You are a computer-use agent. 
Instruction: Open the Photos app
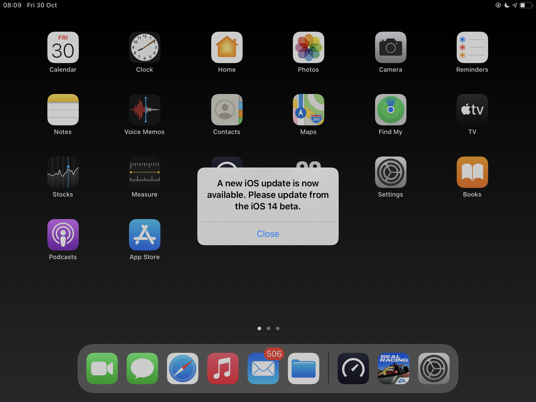[308, 47]
